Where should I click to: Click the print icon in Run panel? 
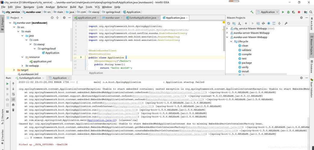coord(13,105)
